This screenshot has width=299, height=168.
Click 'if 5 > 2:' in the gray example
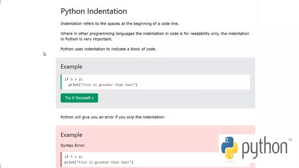(x=73, y=79)
